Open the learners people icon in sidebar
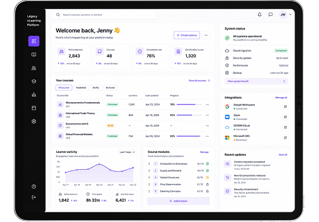 click(x=34, y=68)
